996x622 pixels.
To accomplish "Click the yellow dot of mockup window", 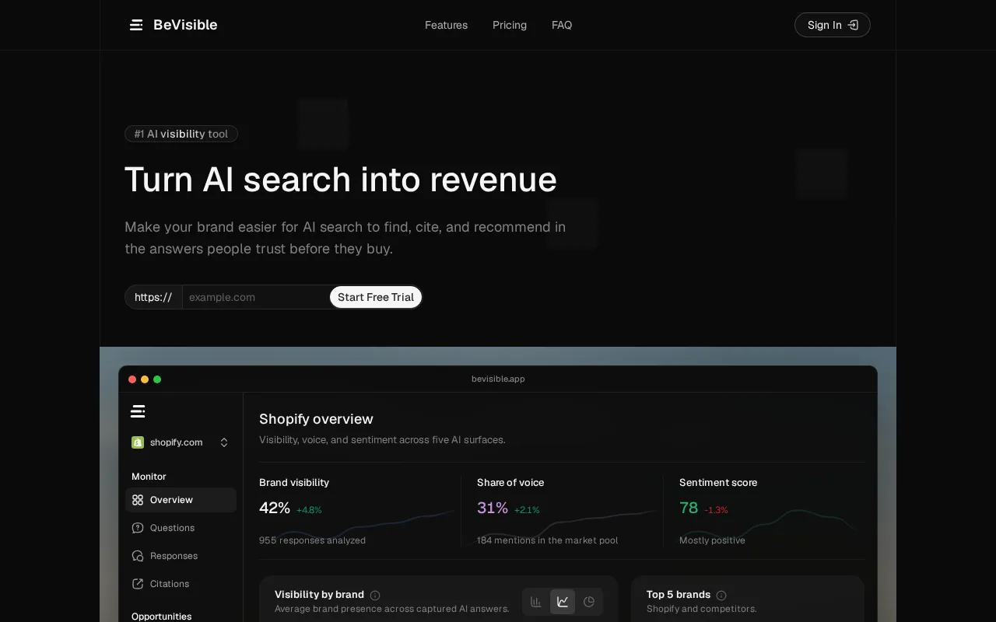I will click(x=145, y=379).
